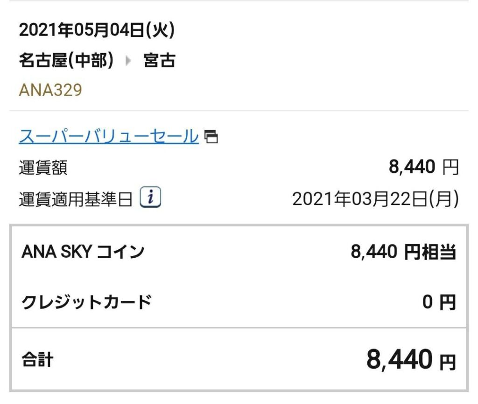Screen dimensions: 478x404
Task: Open the info icon next to 運賃適用基準日
Action: [150, 197]
